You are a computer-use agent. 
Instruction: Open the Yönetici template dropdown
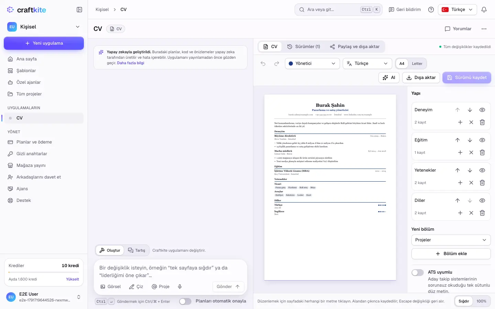point(312,64)
